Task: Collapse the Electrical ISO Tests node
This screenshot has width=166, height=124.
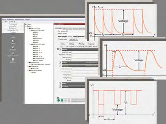Action: coord(30,44)
